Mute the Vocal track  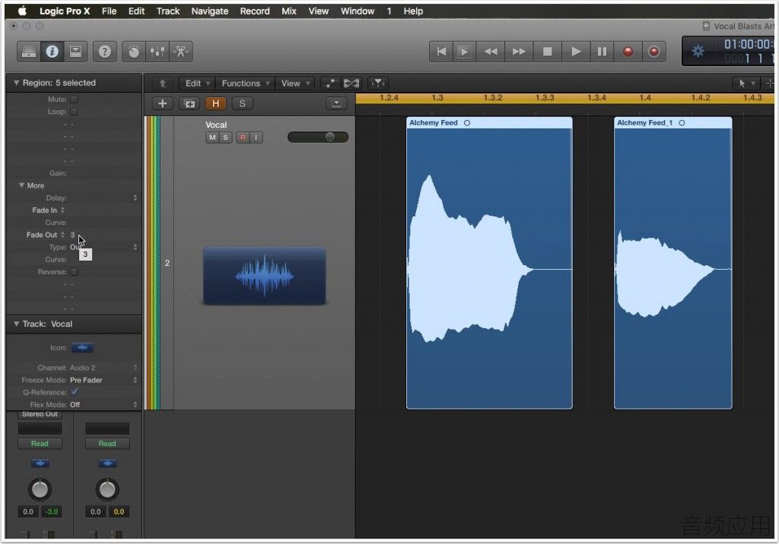point(212,138)
